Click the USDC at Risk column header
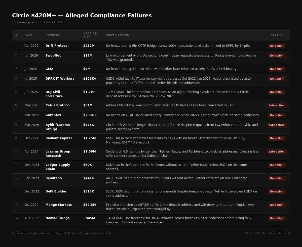 pyautogui.click(x=90, y=35)
